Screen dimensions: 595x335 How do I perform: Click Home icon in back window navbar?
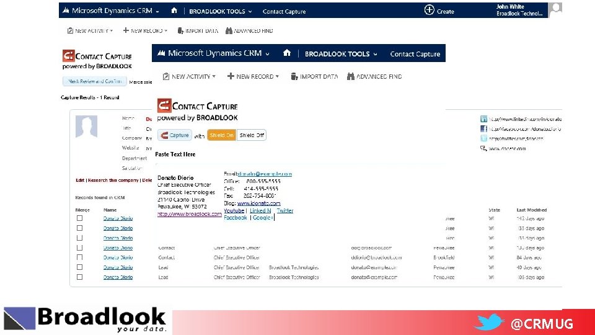tap(174, 11)
